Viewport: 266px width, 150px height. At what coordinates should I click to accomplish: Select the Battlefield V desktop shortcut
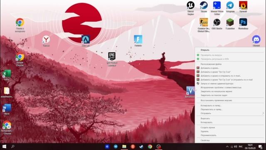[190, 92]
